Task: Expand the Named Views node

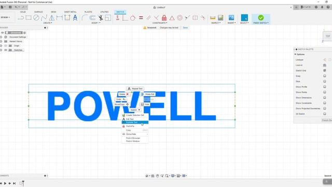Action: pyautogui.click(x=1, y=42)
